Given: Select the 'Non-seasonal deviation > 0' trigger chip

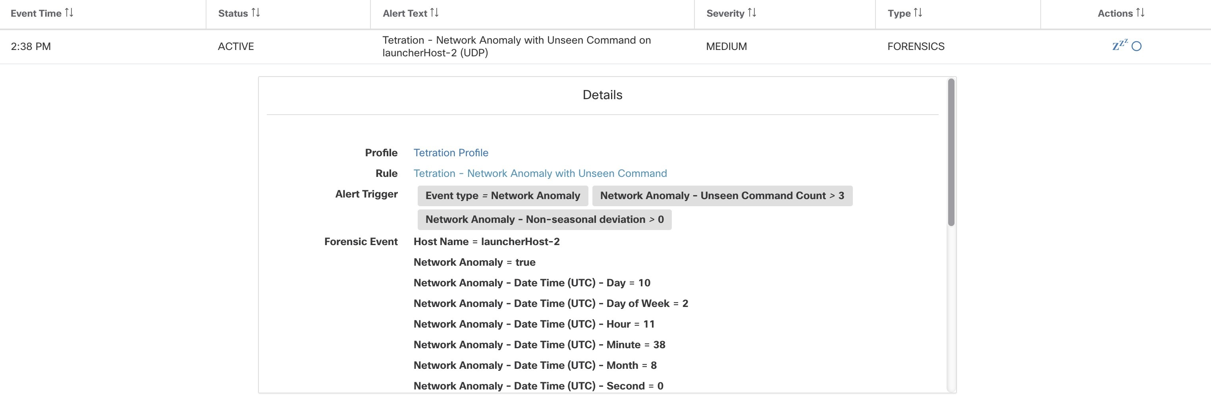Looking at the screenshot, I should 544,219.
